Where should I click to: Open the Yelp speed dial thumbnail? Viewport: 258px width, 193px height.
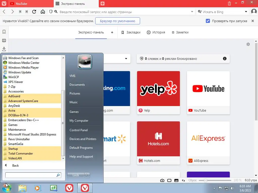click(x=158, y=93)
